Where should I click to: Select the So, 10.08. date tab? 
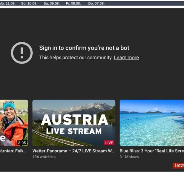(x=29, y=3)
